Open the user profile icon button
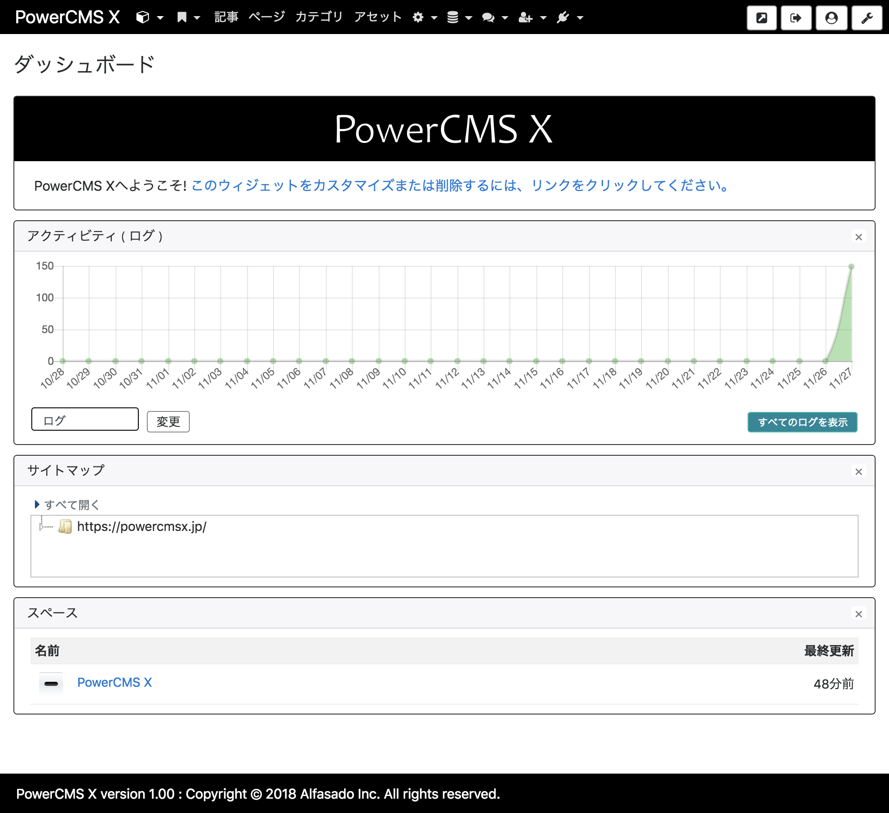This screenshot has height=813, width=889. 831,18
